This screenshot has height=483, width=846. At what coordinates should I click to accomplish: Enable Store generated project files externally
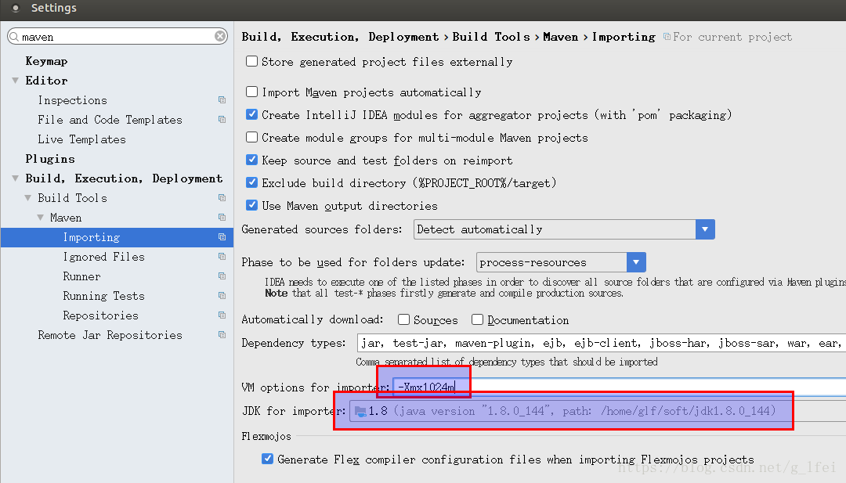tap(251, 61)
